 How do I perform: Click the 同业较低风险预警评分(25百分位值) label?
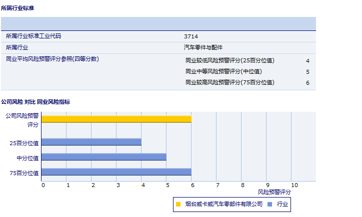point(230,60)
